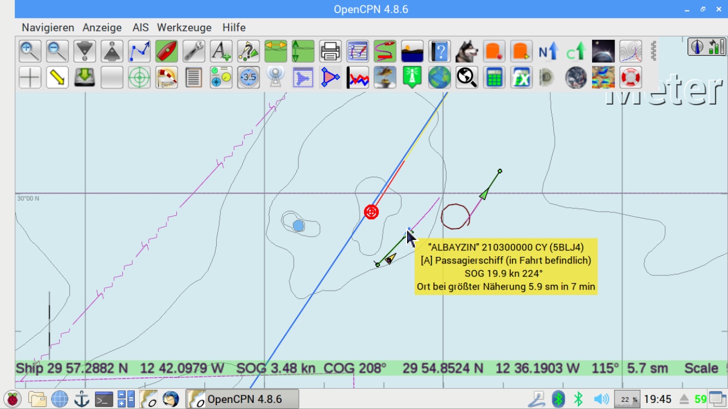Expand the Hilfe menu

coord(234,27)
